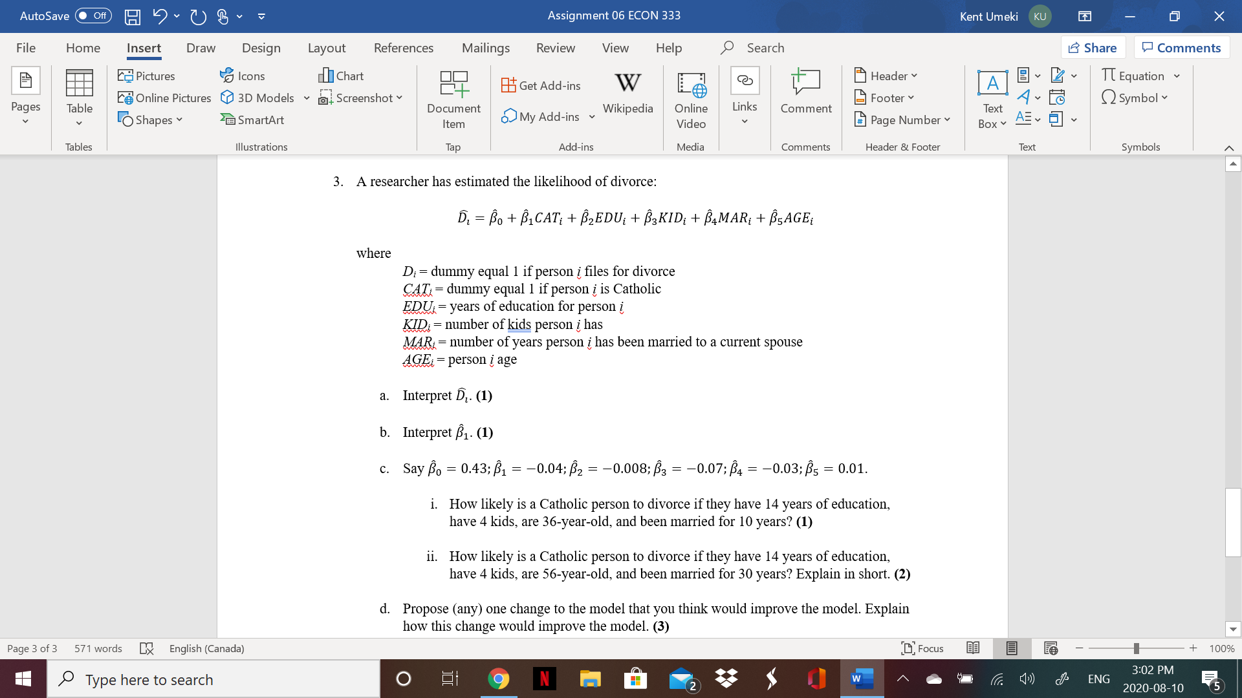
Task: Insert Online Pictures
Action: tap(164, 98)
